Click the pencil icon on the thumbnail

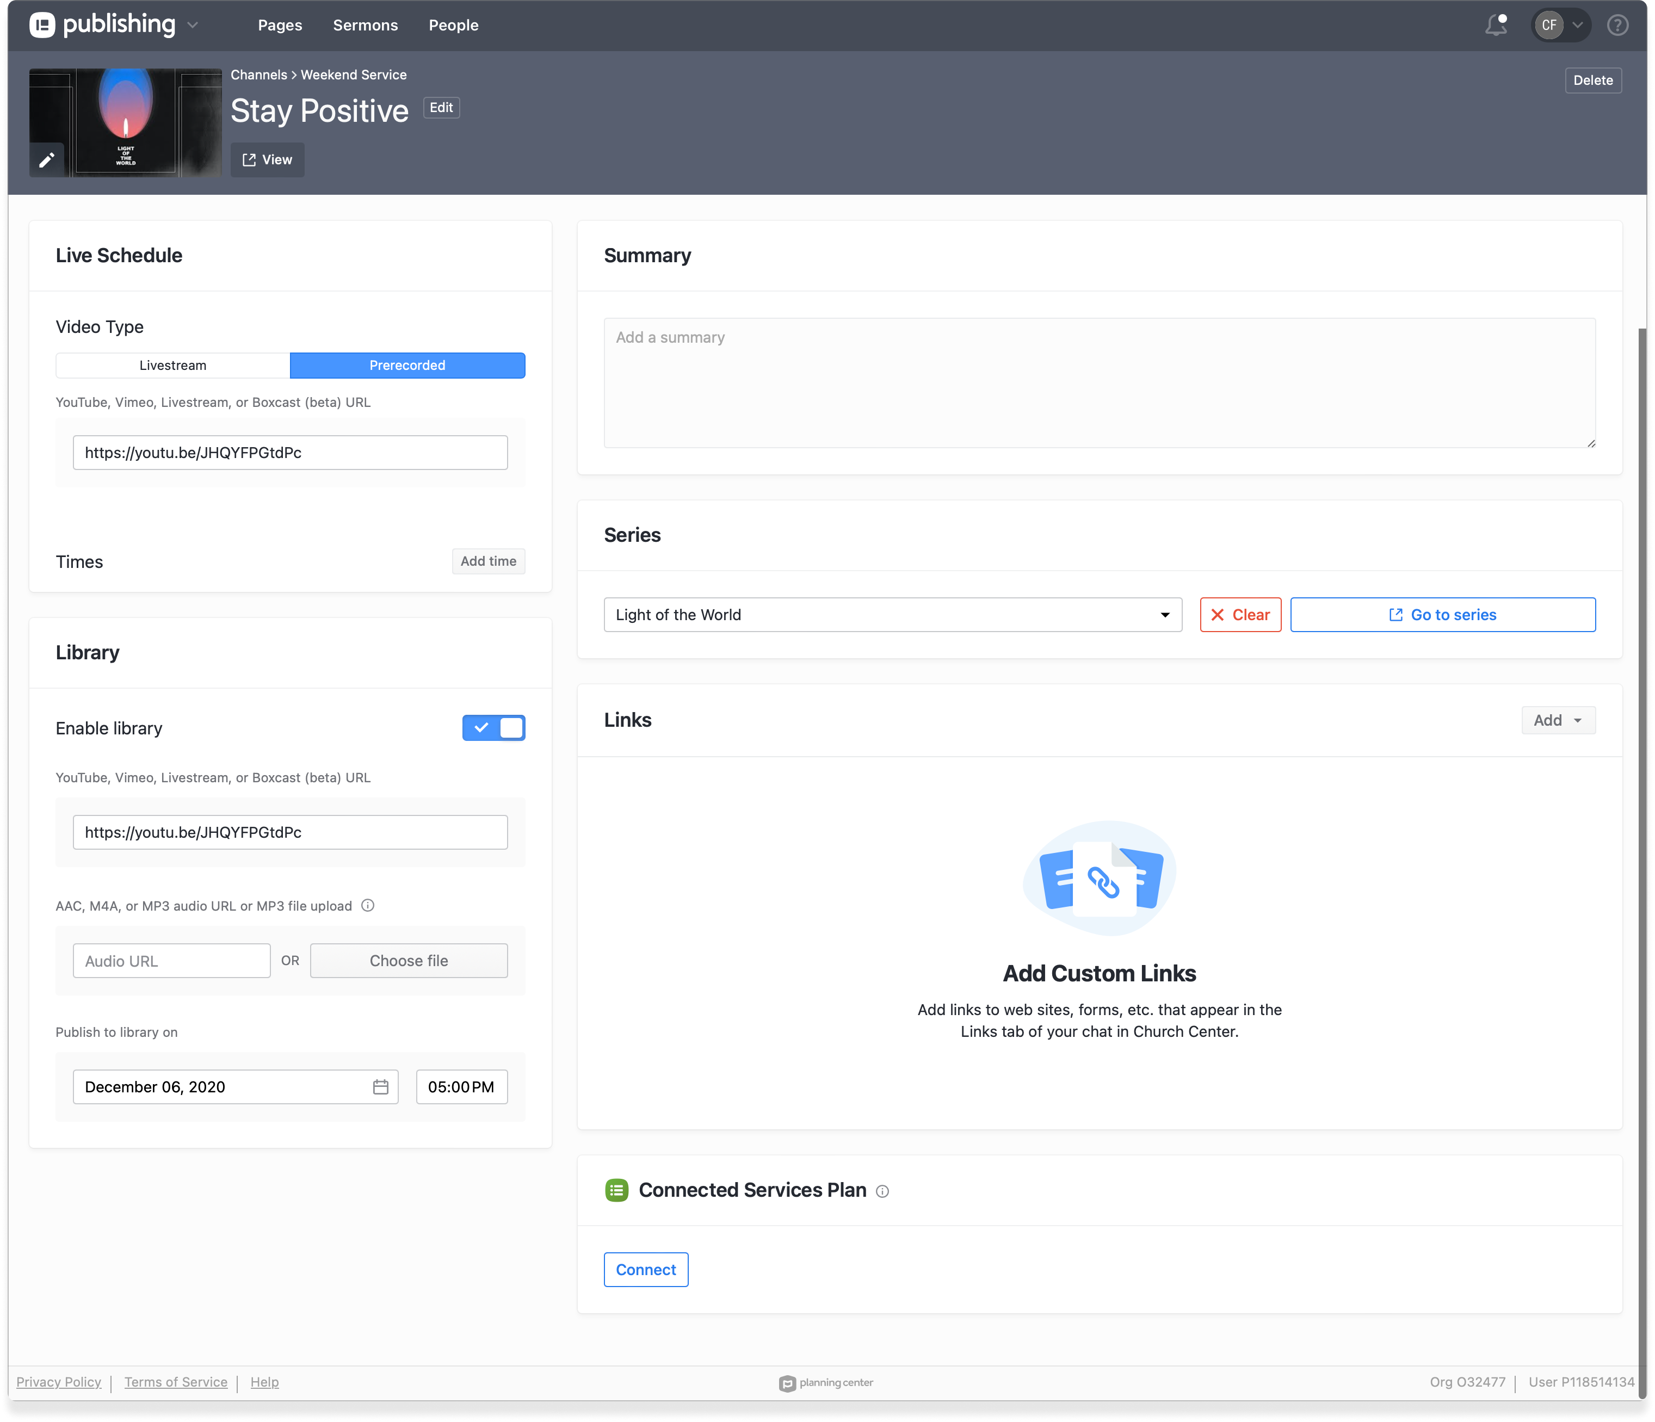click(x=47, y=160)
